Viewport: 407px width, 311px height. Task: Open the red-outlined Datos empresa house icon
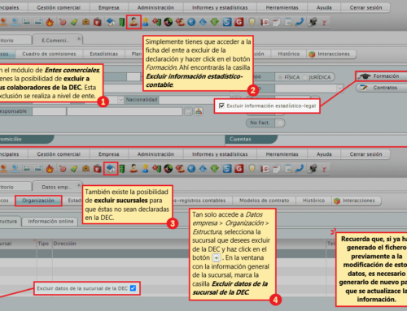pyautogui.click(x=111, y=169)
